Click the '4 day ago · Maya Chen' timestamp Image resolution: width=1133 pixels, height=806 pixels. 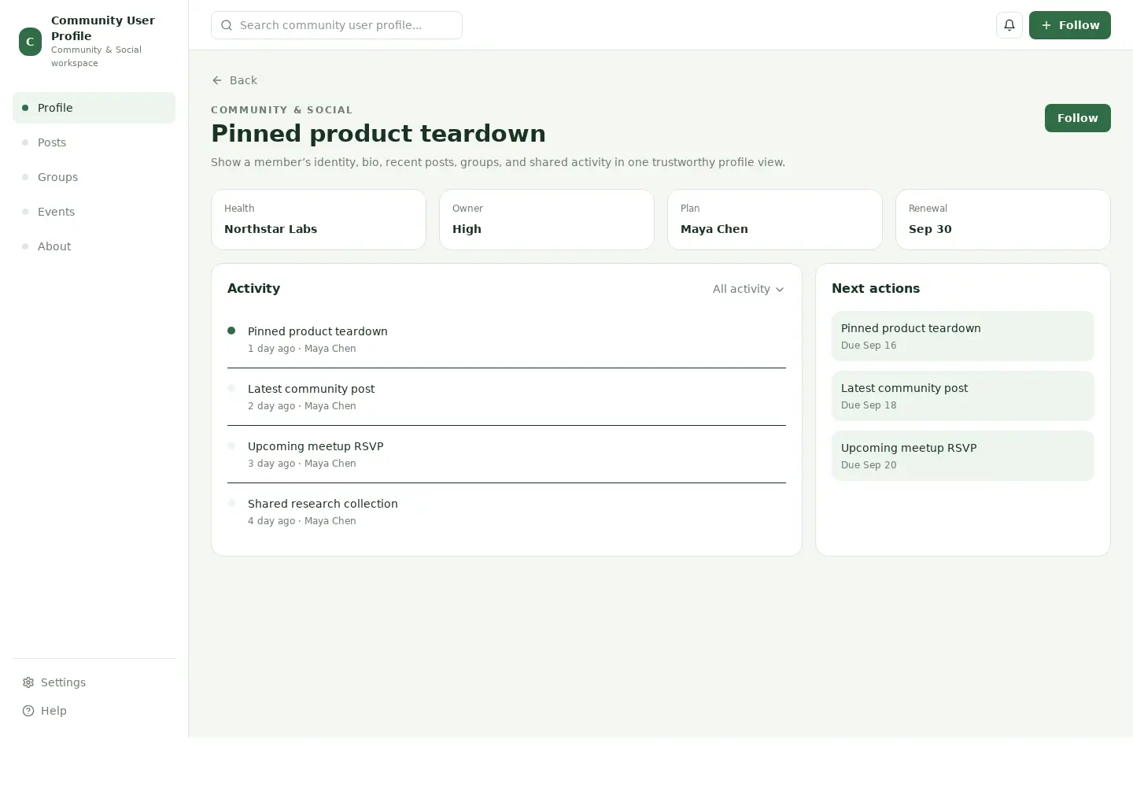pos(302,521)
